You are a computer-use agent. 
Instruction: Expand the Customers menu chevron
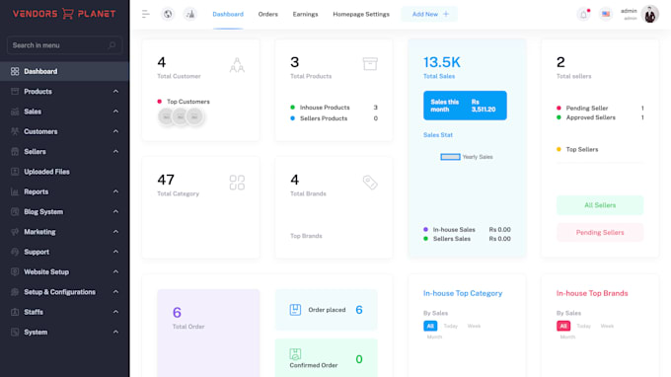point(115,131)
